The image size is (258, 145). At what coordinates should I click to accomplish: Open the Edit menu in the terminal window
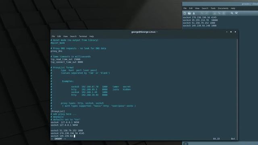(59, 36)
